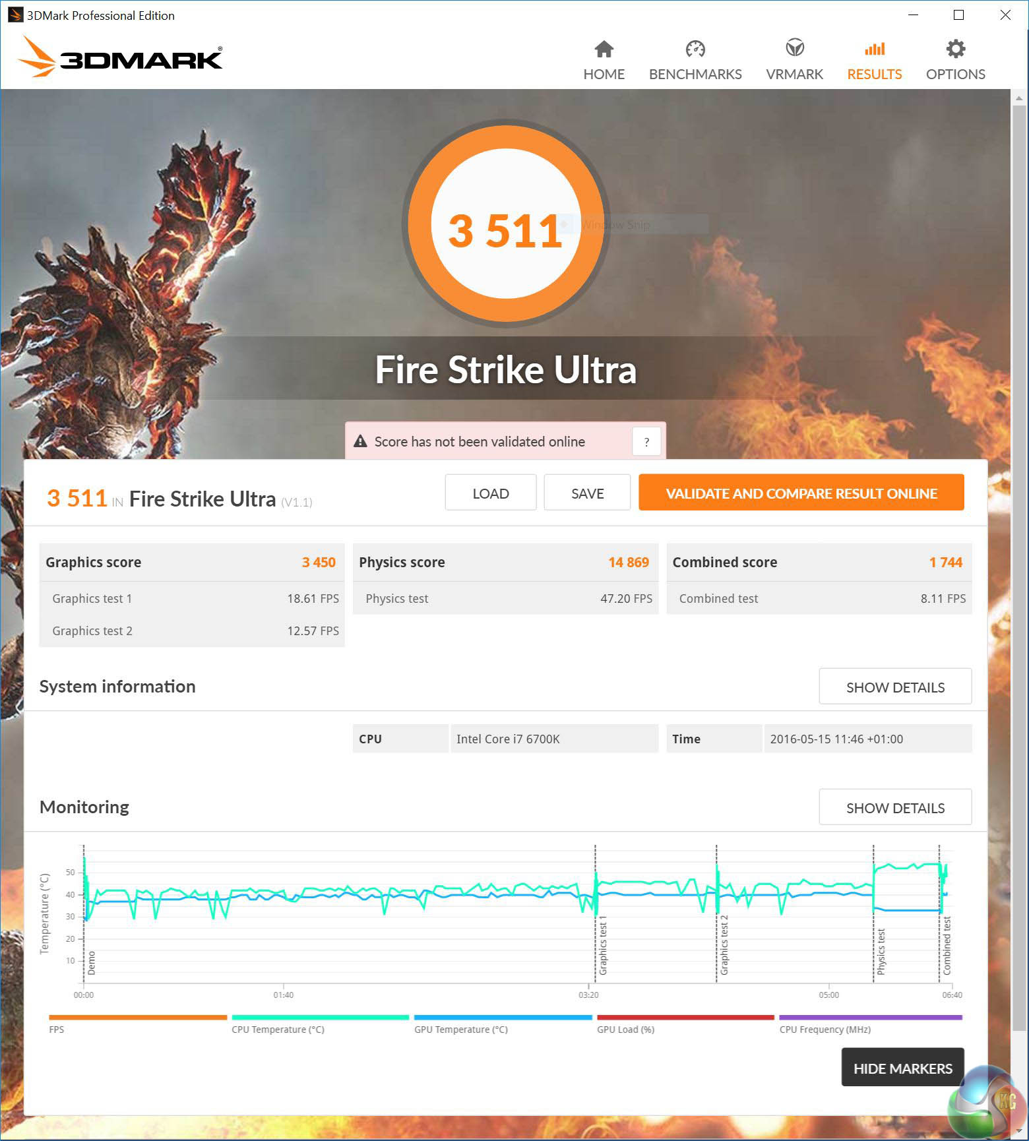Click the Graphics test 2 chart marker

[724, 945]
